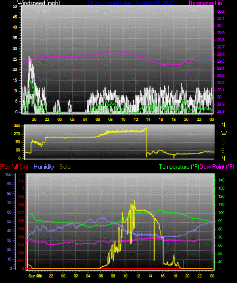Click the 120 value on the temperature axis
The height and width of the screenshot is (283, 237).
221,196
